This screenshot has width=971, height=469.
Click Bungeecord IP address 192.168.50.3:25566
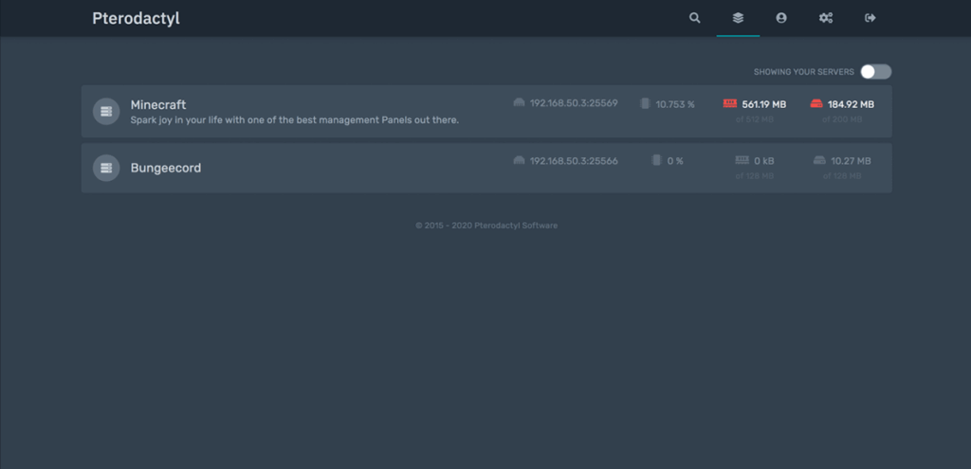[574, 161]
